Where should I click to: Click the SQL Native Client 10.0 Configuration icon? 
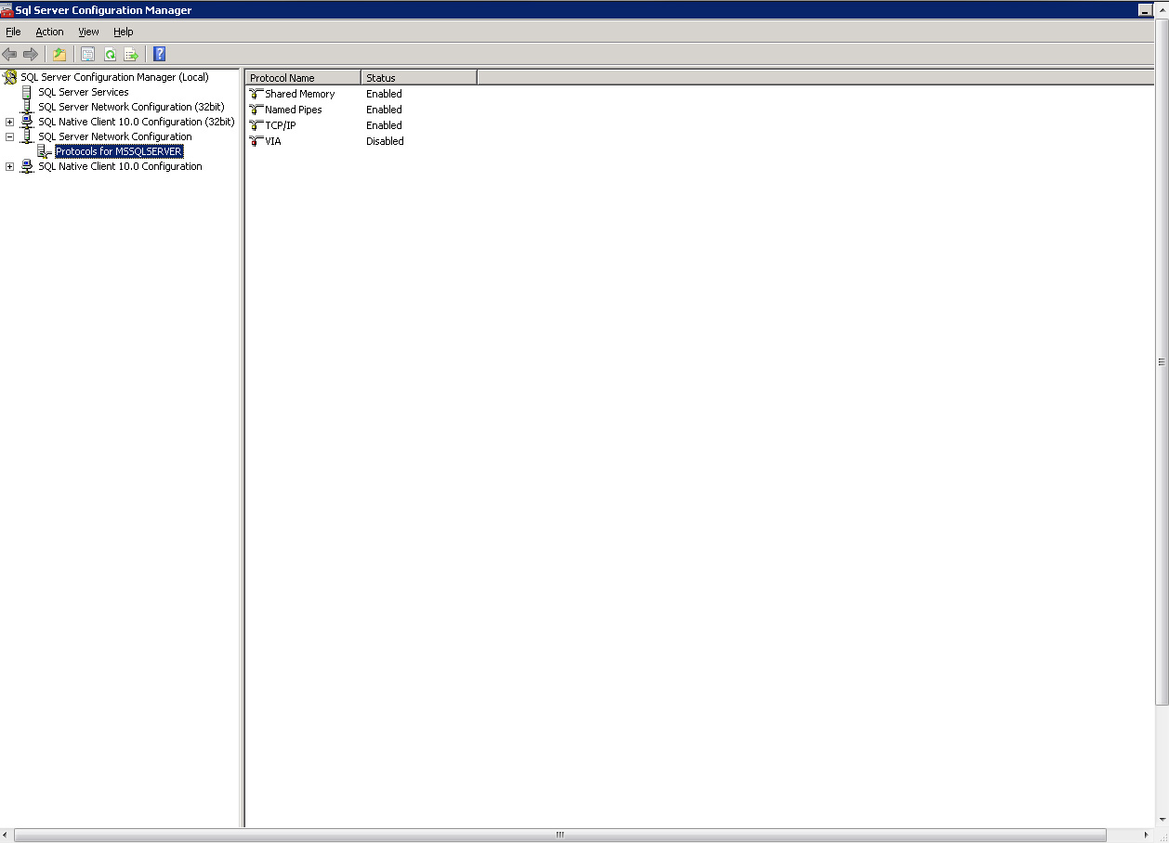click(27, 166)
